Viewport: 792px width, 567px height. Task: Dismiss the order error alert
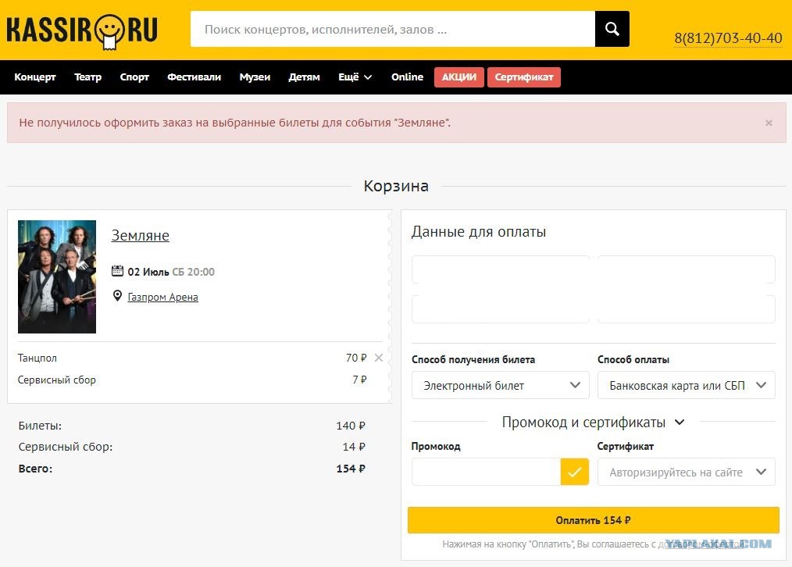(769, 123)
